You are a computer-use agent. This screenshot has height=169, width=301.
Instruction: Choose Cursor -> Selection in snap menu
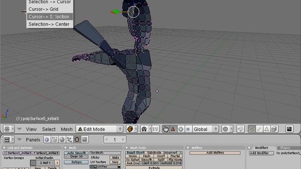click(50, 17)
